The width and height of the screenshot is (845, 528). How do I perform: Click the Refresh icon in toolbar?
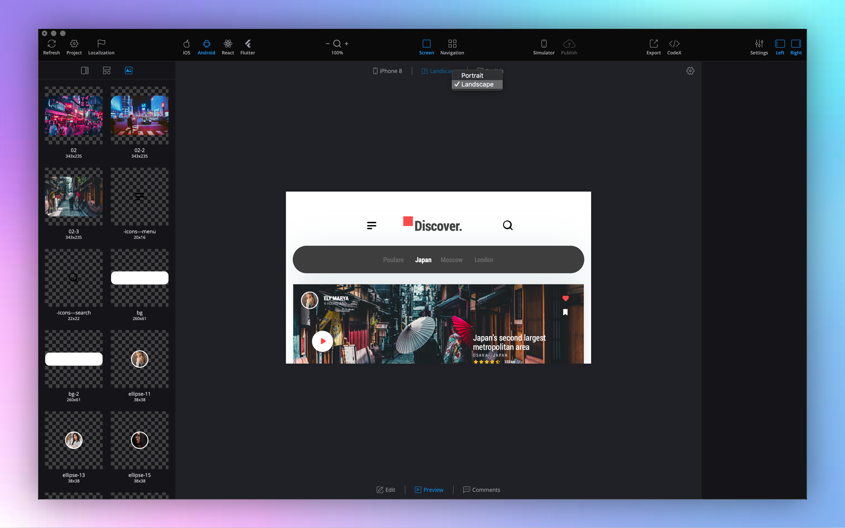click(x=51, y=44)
